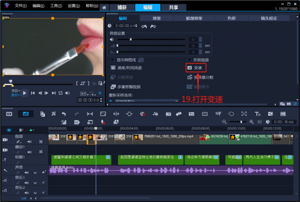Click the home icon tab
The image size is (300, 202).
(104, 7)
